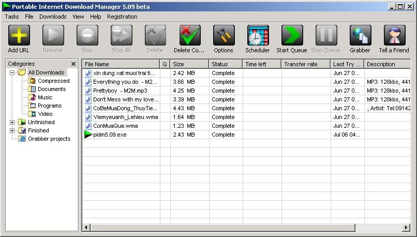Expand the Unfinished tree node
The height and width of the screenshot is (237, 417).
tap(12, 122)
